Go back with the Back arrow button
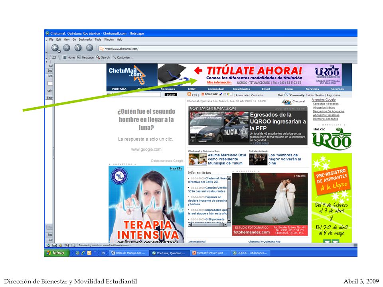 tap(55, 48)
